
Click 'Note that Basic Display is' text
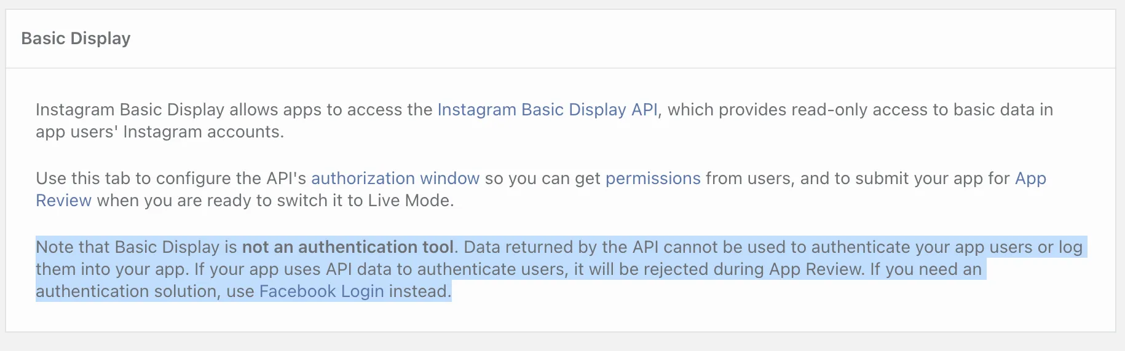[x=136, y=247]
